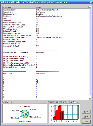Click the Print button
Image resolution: width=93 pixels, height=126 pixels.
(86, 117)
